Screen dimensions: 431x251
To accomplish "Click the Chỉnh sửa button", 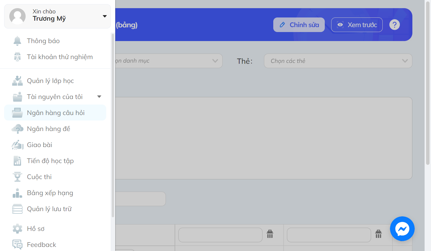I will tap(299, 25).
